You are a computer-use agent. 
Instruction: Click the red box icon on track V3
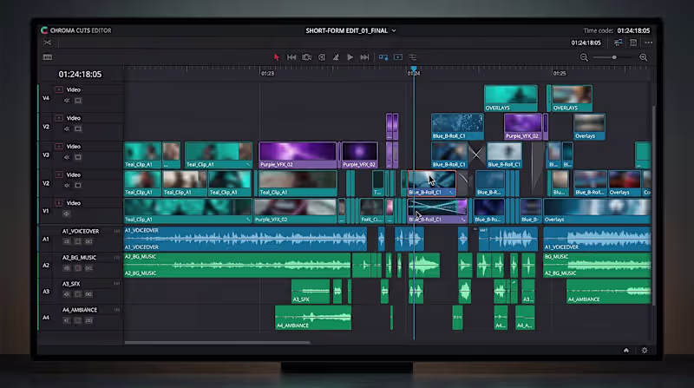click(59, 146)
